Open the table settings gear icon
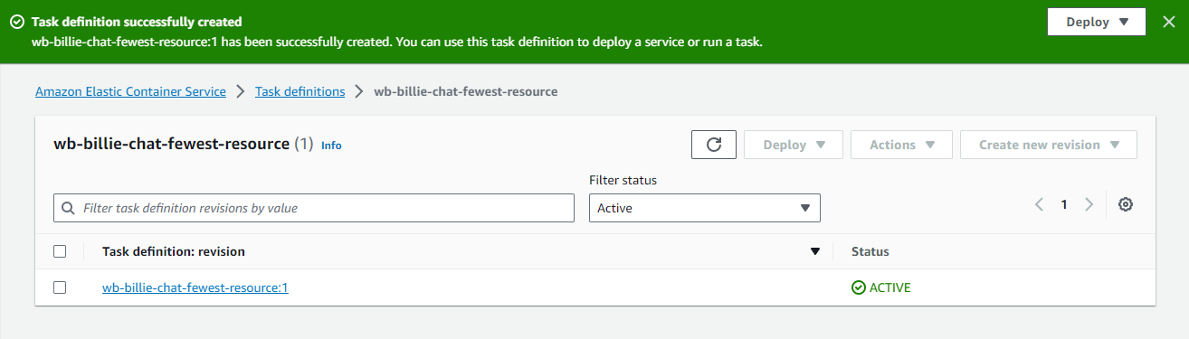This screenshot has height=339, width=1189. [1126, 204]
